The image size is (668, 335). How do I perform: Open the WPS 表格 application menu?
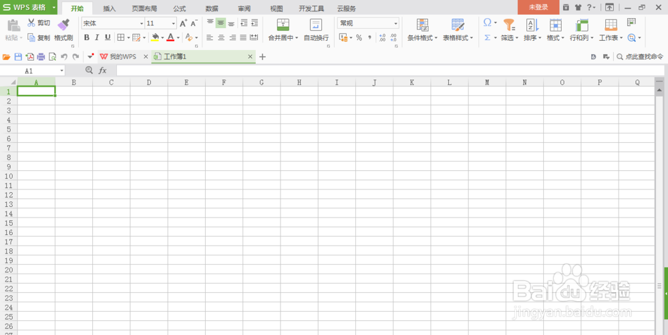(x=29, y=7)
